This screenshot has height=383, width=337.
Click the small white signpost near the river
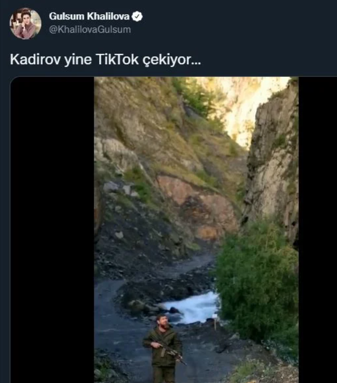coord(215,322)
